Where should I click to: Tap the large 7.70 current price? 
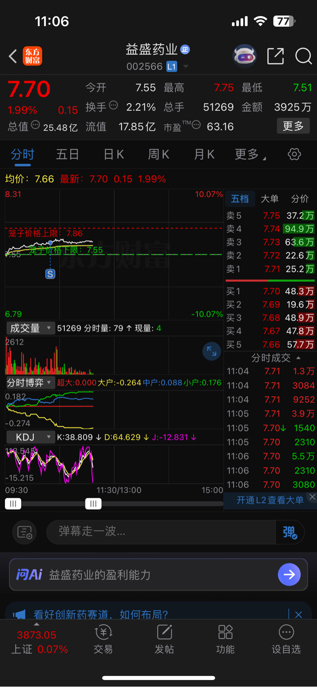click(29, 89)
